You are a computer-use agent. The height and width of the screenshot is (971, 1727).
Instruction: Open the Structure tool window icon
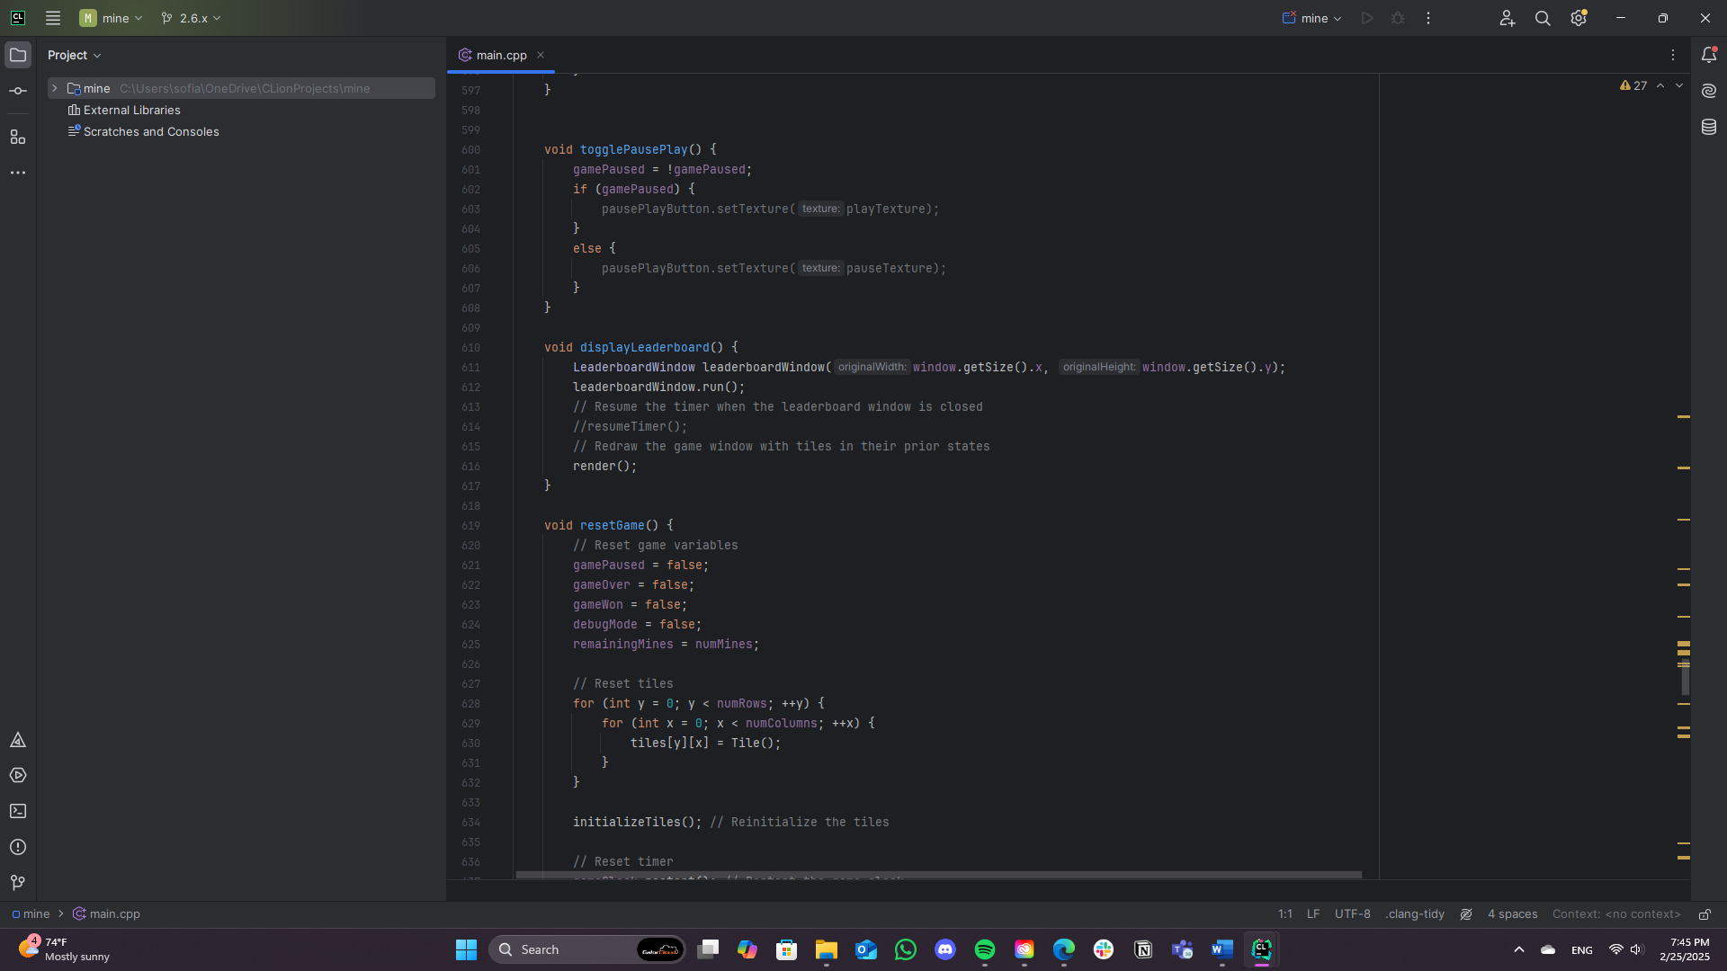pos(18,137)
